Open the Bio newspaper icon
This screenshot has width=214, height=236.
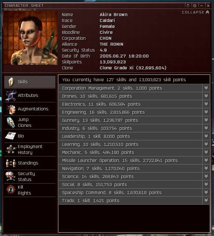(11, 136)
